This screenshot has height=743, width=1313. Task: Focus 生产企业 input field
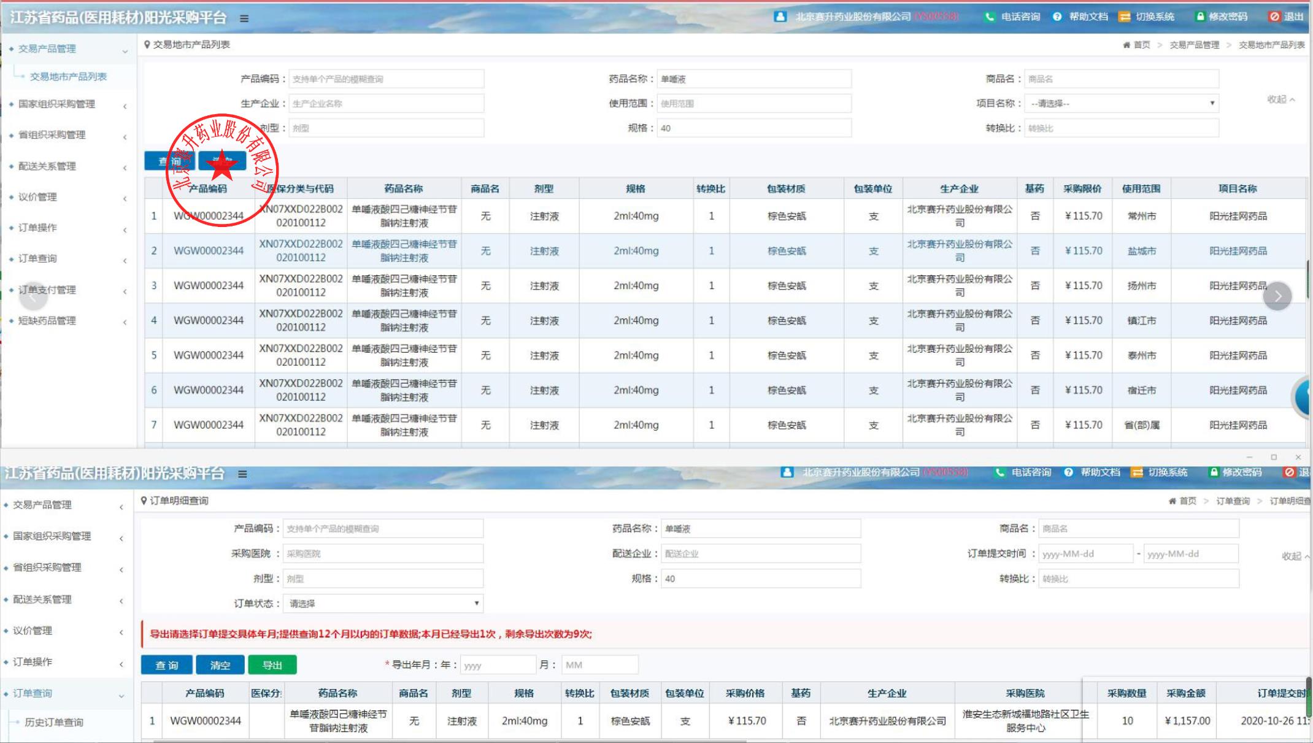(386, 104)
